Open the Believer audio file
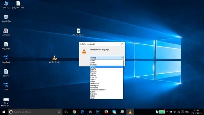 click(x=6, y=73)
